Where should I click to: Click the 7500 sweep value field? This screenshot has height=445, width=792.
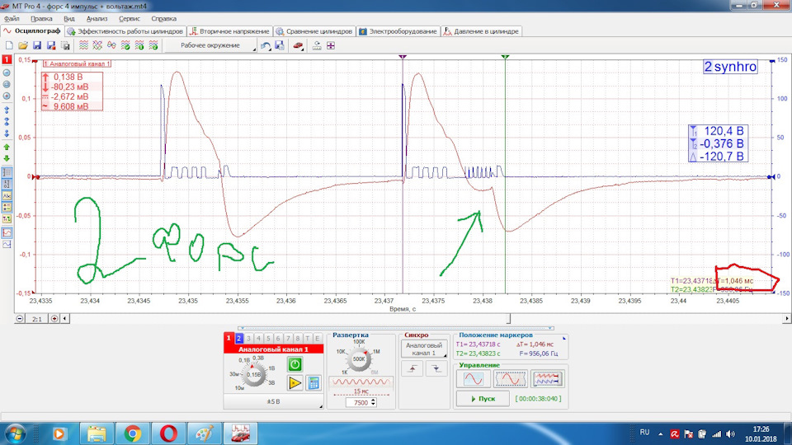coord(361,403)
